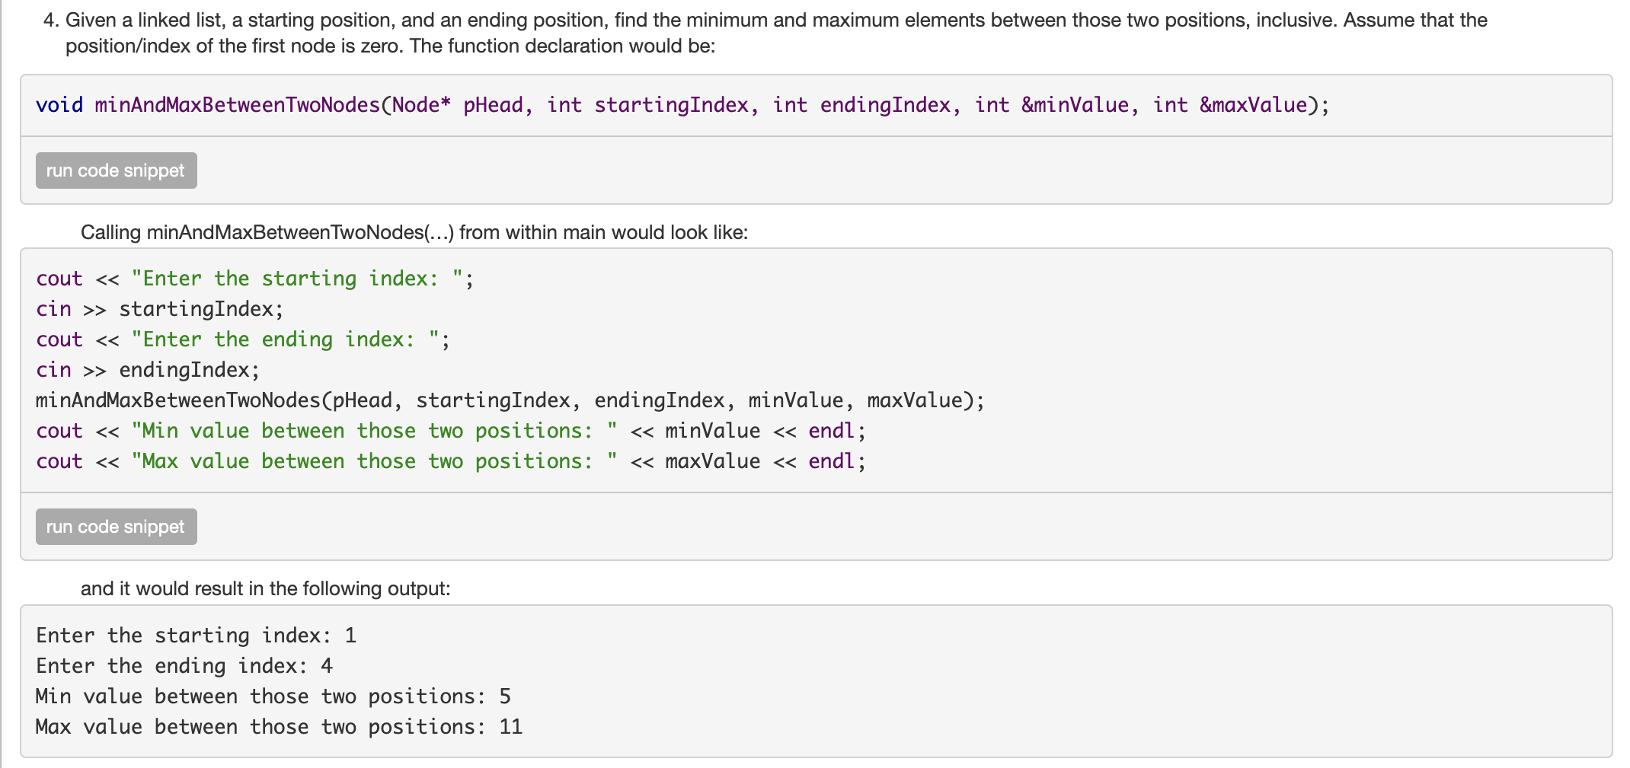1630x768 pixels.
Task: Select the main function call code block
Action: point(509,369)
